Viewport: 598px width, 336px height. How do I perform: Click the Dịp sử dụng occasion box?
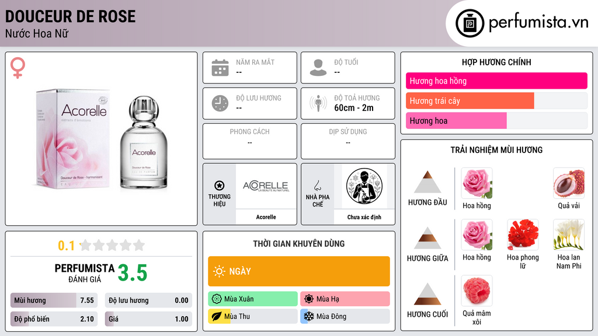point(348,141)
